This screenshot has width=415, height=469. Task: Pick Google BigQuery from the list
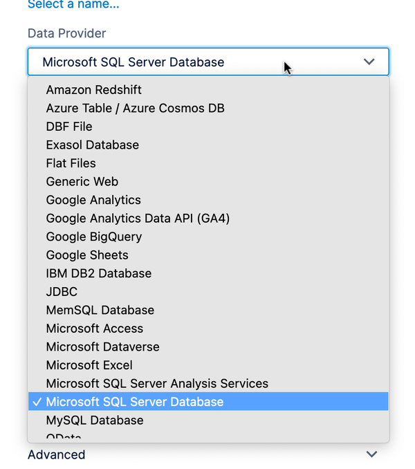208,237
